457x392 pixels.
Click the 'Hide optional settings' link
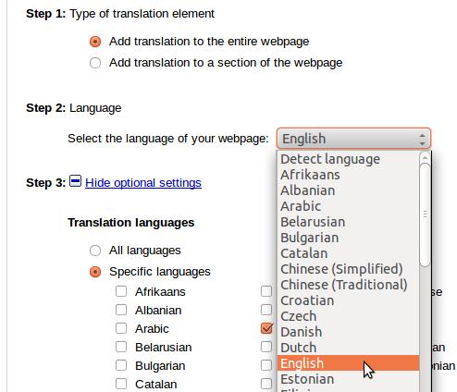143,183
